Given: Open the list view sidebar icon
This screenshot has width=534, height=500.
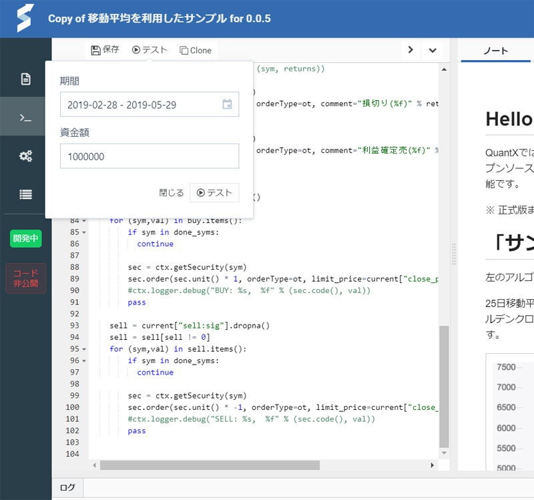Looking at the screenshot, I should click(x=25, y=194).
